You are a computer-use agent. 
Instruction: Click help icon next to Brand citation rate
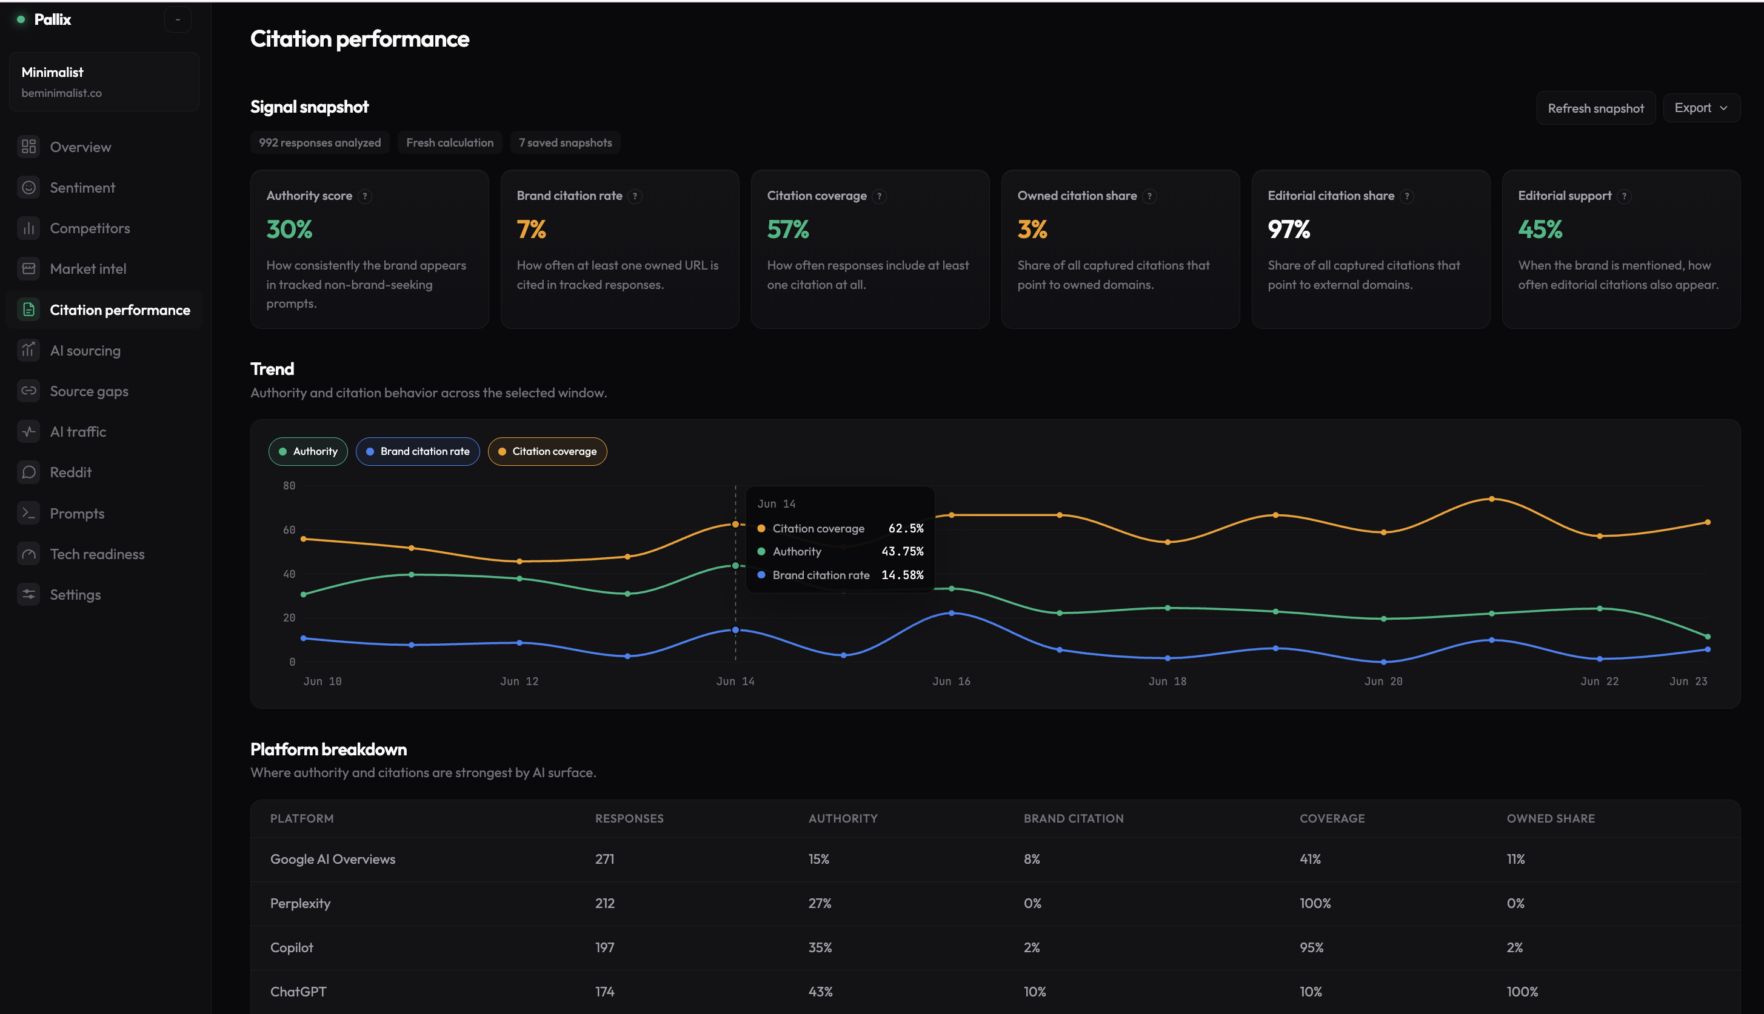pos(635,196)
